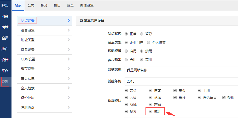The width and height of the screenshot is (238, 118).
Task: Open 内容 in left navigation bar
Action: [5, 16]
